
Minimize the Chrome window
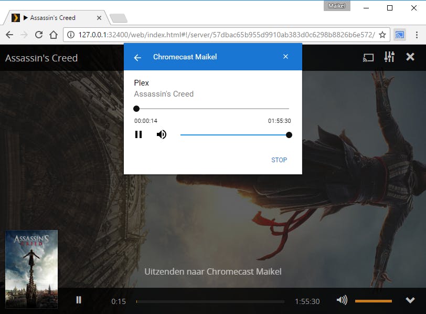coord(366,8)
